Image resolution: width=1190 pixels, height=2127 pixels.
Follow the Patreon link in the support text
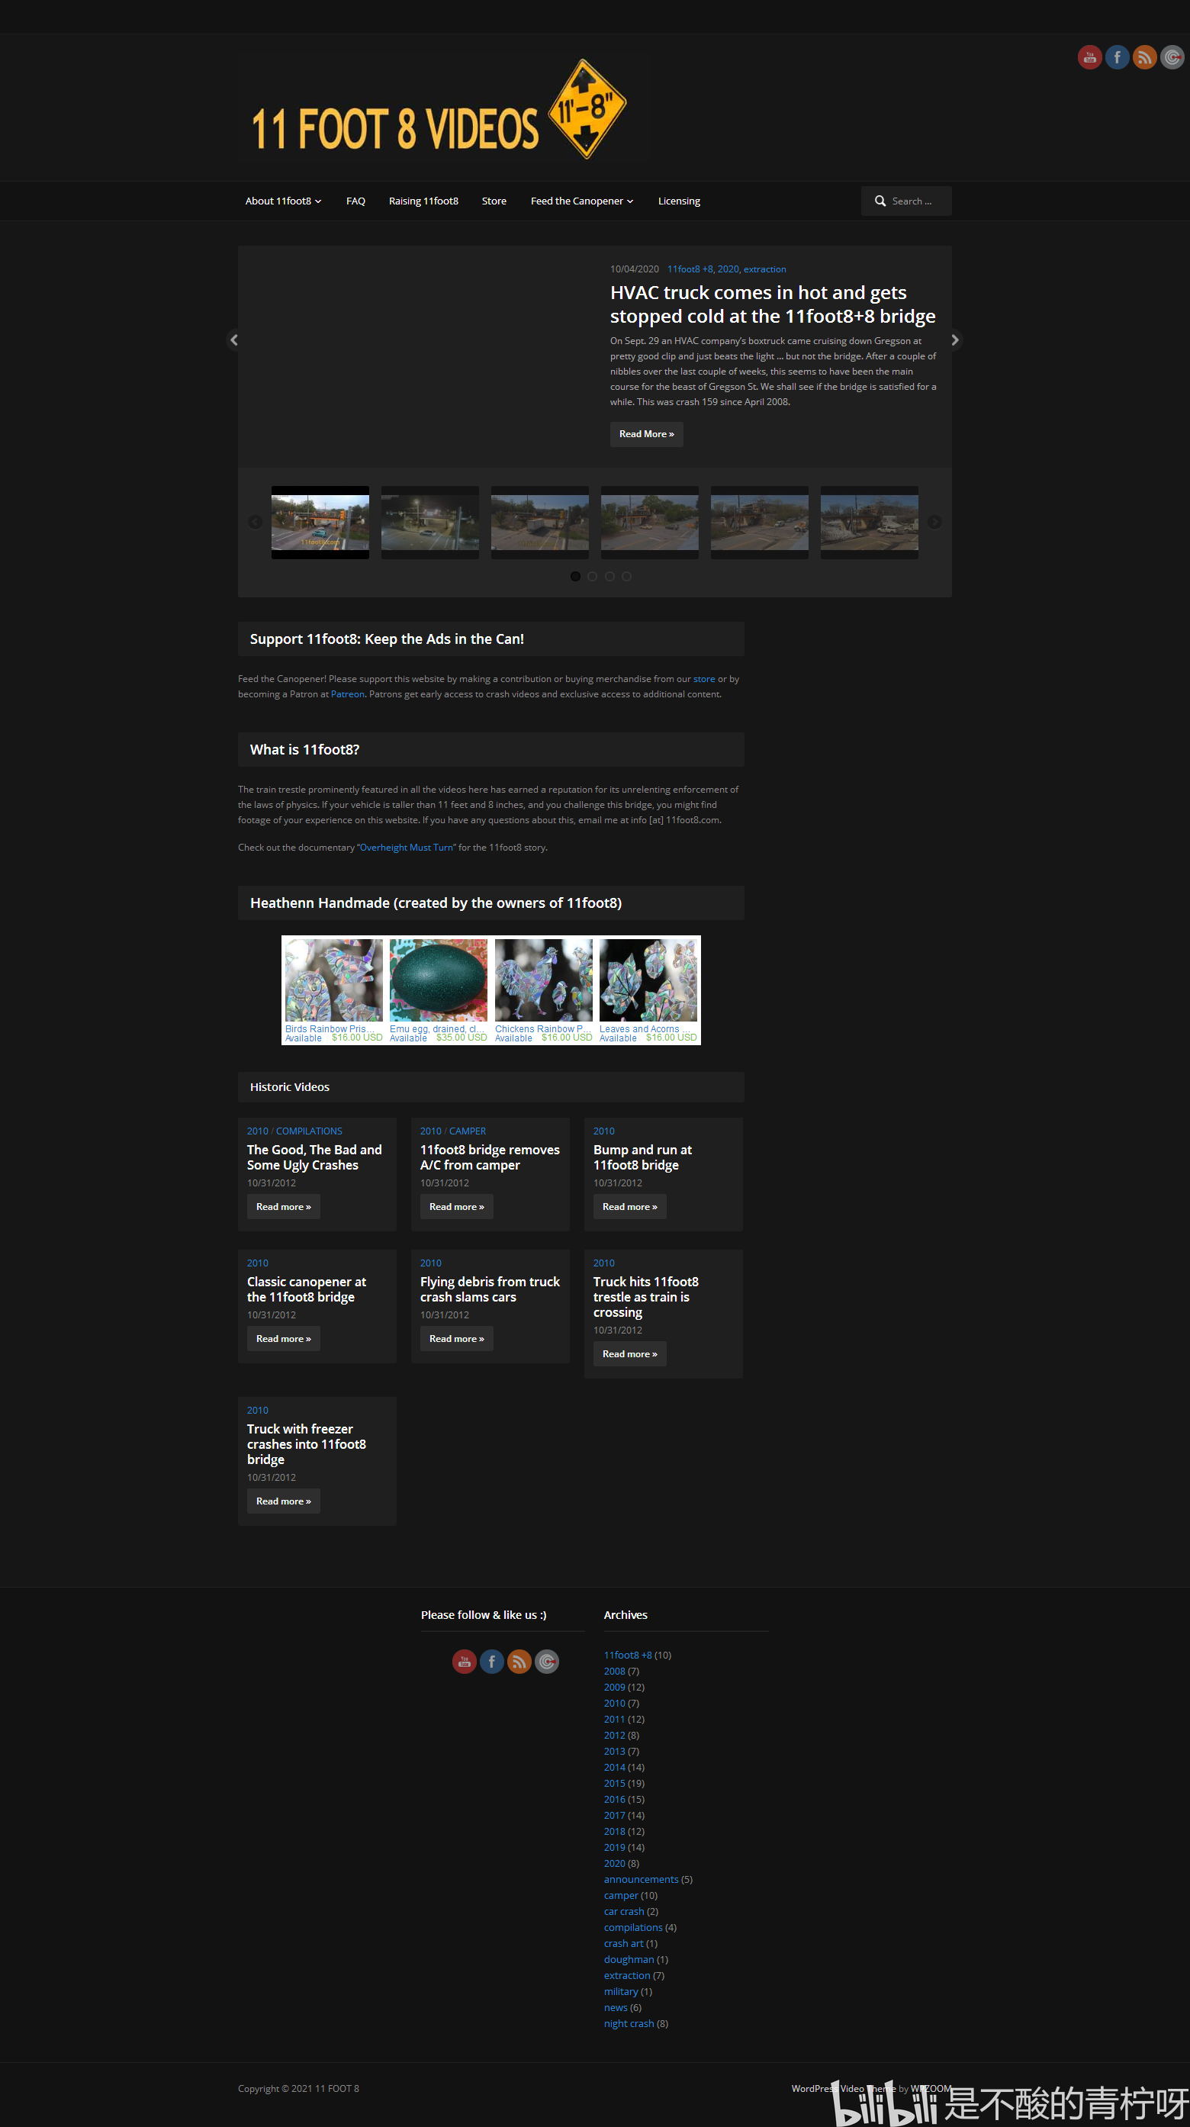[x=348, y=694]
